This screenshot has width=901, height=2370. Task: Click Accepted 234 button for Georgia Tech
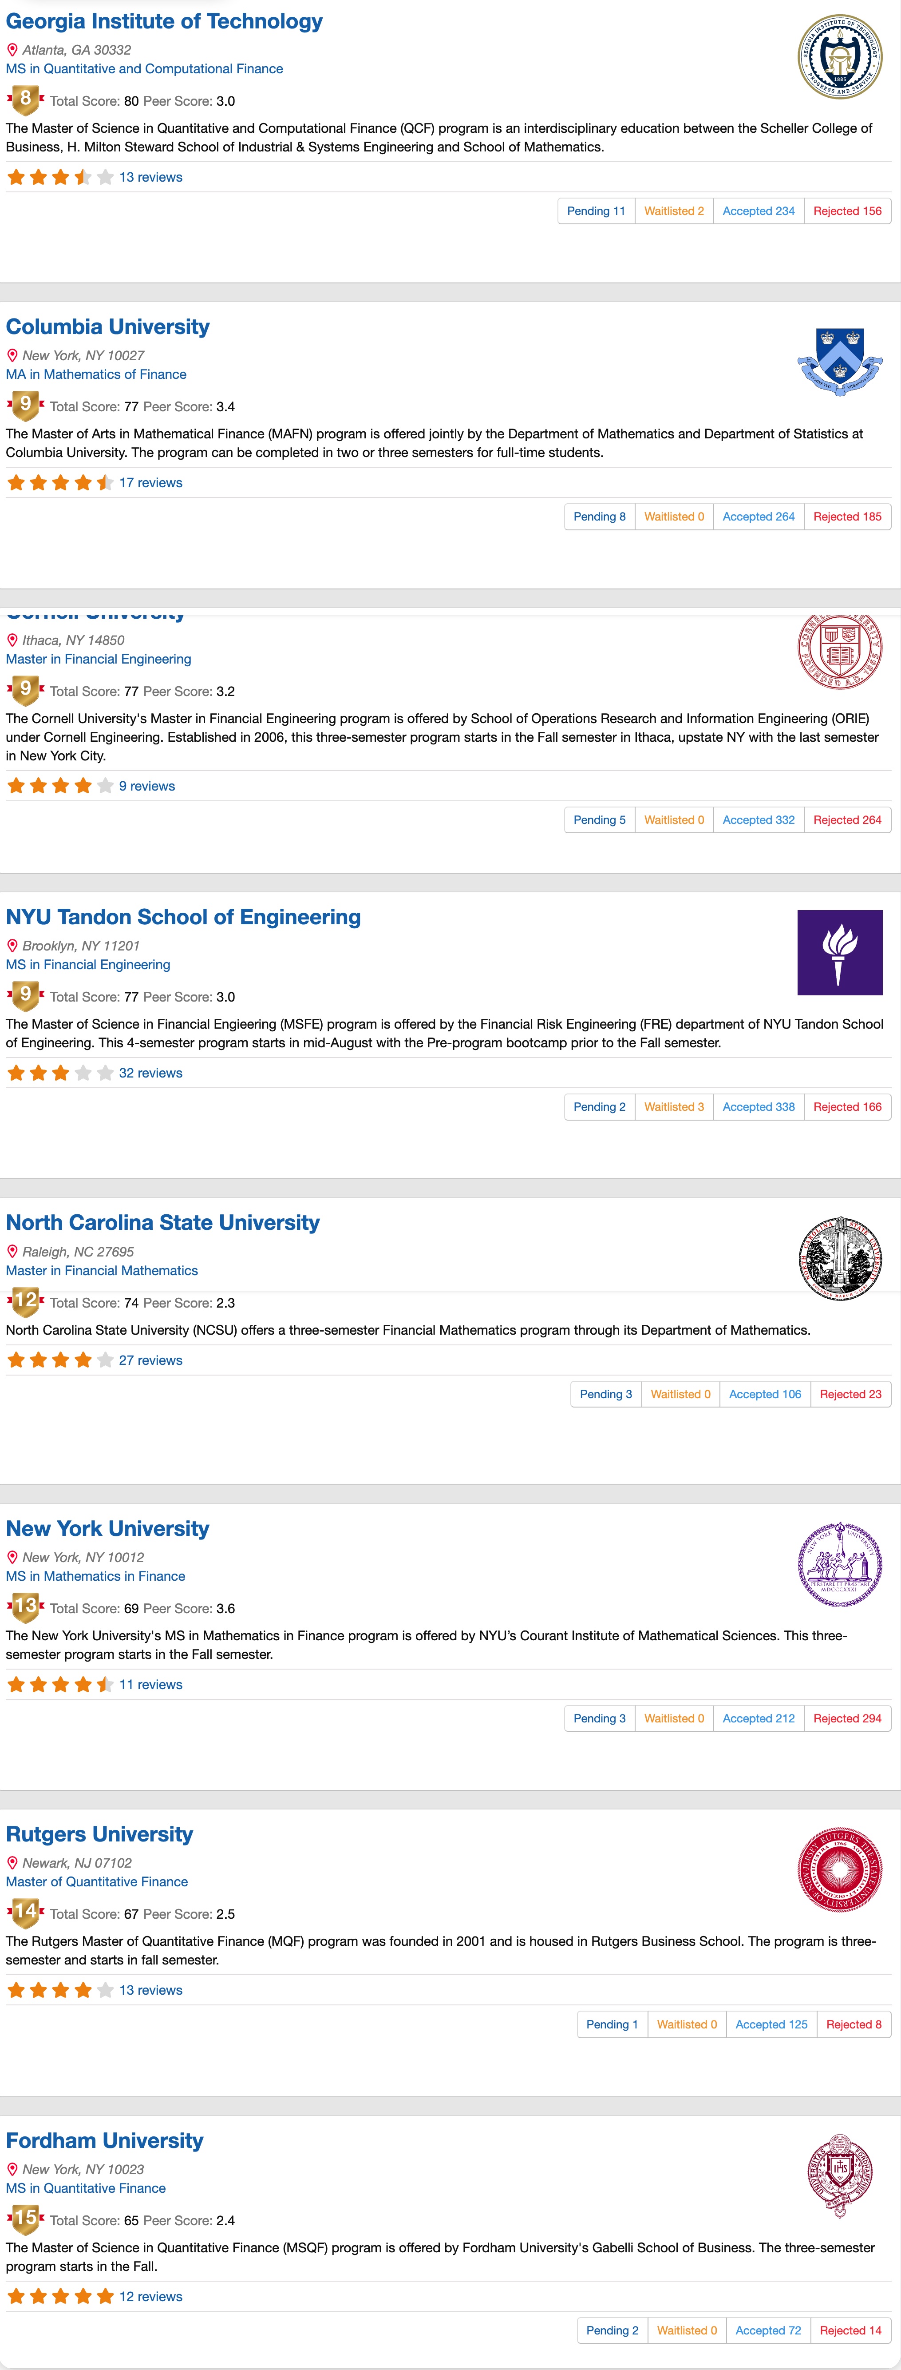tap(759, 211)
